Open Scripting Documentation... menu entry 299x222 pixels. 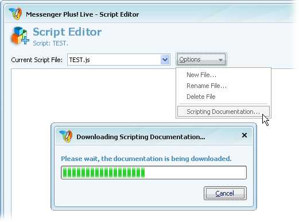[x=223, y=112]
